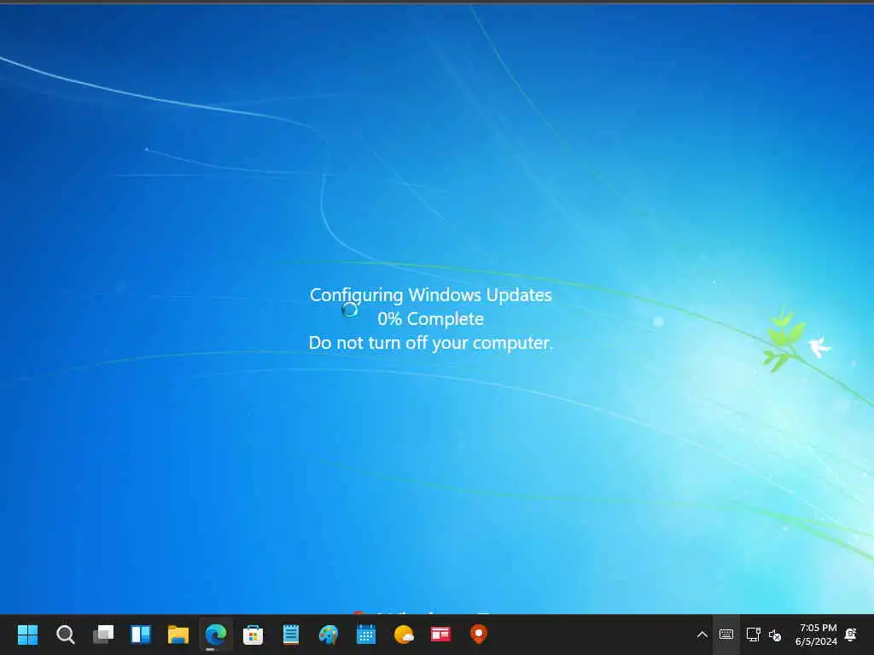Open Task View on the taskbar
This screenshot has width=874, height=655.
(103, 635)
